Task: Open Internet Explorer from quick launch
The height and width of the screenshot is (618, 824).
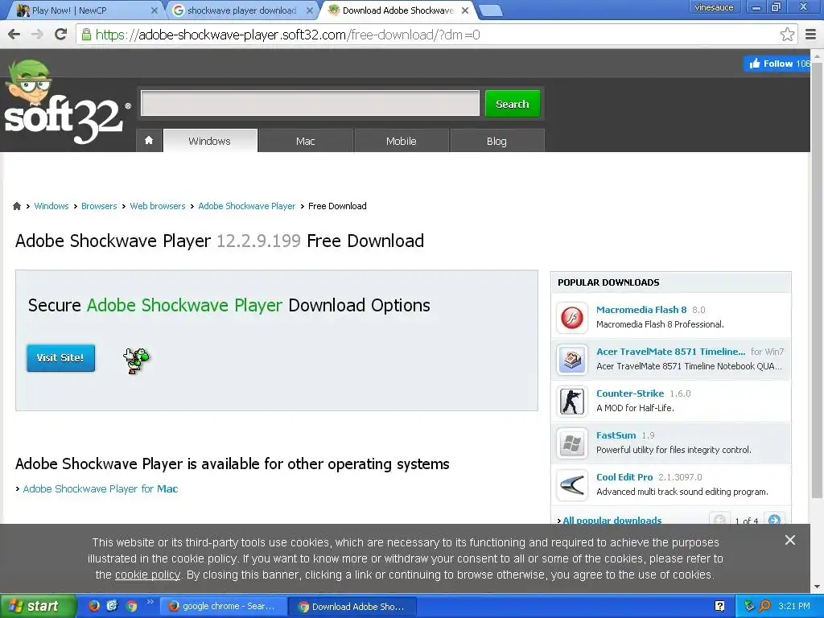Action: click(113, 606)
